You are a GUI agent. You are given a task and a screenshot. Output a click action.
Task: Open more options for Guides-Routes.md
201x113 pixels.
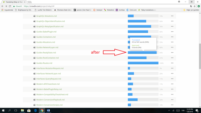pyautogui.click(x=172, y=63)
